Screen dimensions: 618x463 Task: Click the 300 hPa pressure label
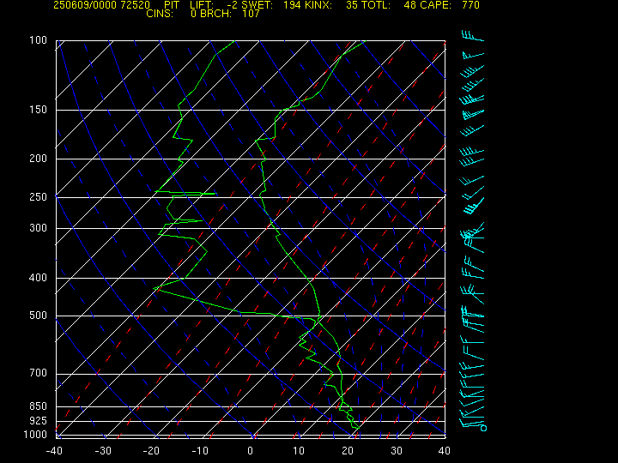pyautogui.click(x=39, y=227)
